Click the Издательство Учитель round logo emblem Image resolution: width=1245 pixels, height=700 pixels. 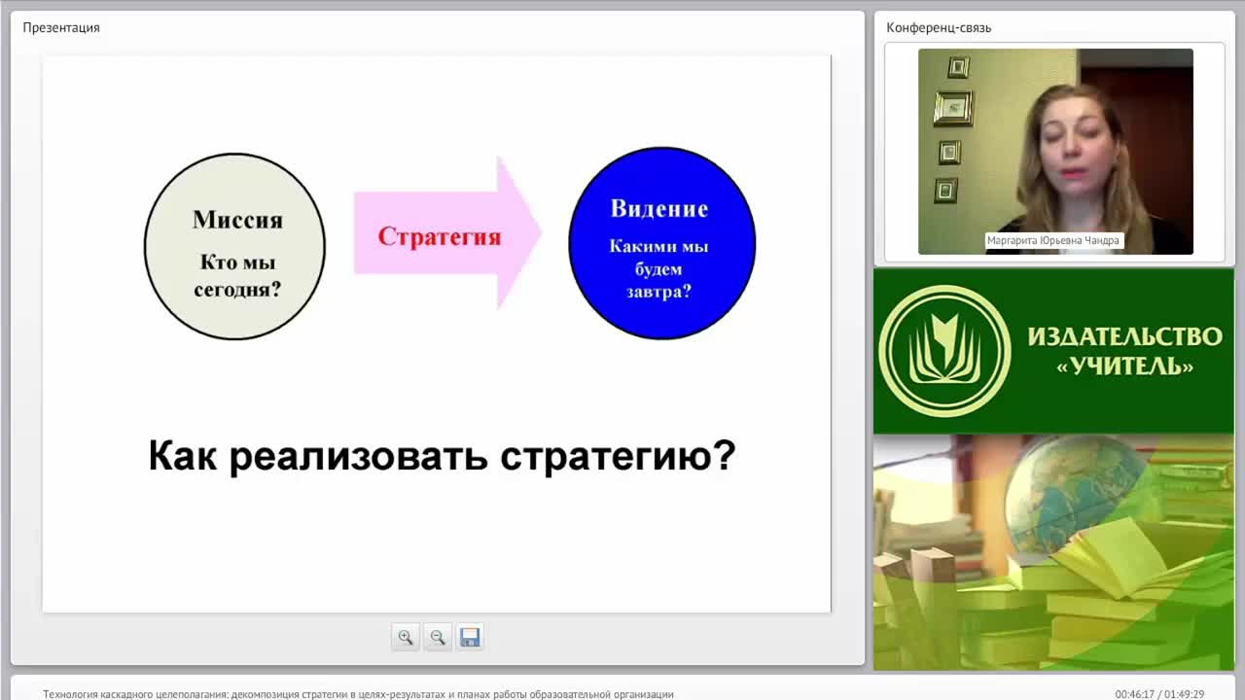coord(944,351)
